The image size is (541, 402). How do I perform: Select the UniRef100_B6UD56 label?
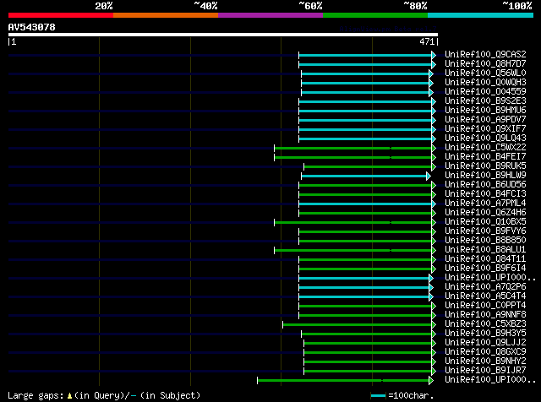(485, 184)
